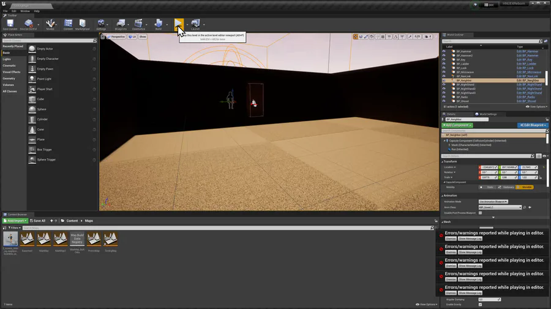Open the Animation Mode dropdown

click(493, 202)
